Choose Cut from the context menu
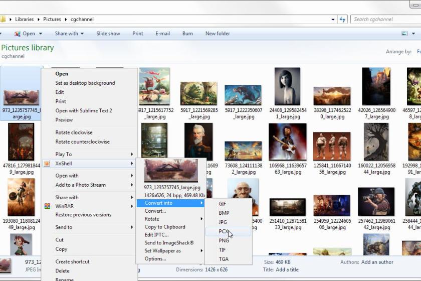Image resolution: width=421 pixels, height=281 pixels. [x=59, y=239]
